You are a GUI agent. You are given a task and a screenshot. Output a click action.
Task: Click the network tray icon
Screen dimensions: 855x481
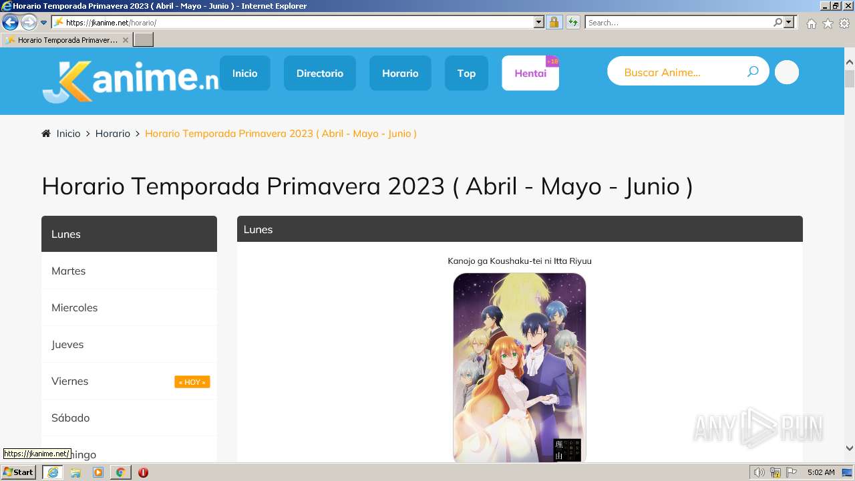click(776, 472)
